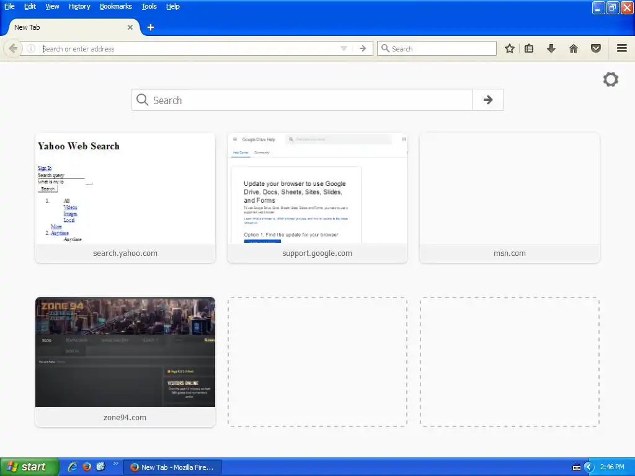Expand hidden system tray icons arrow
635x476 pixels.
click(x=589, y=467)
